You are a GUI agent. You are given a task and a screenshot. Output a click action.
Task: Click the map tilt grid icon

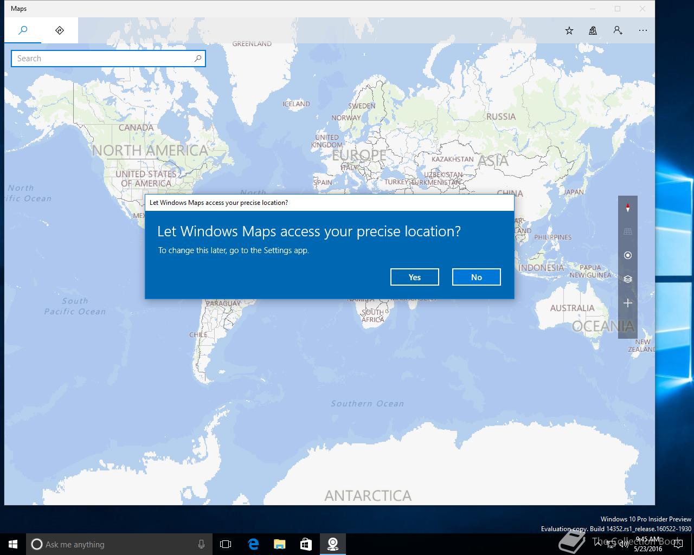[628, 231]
